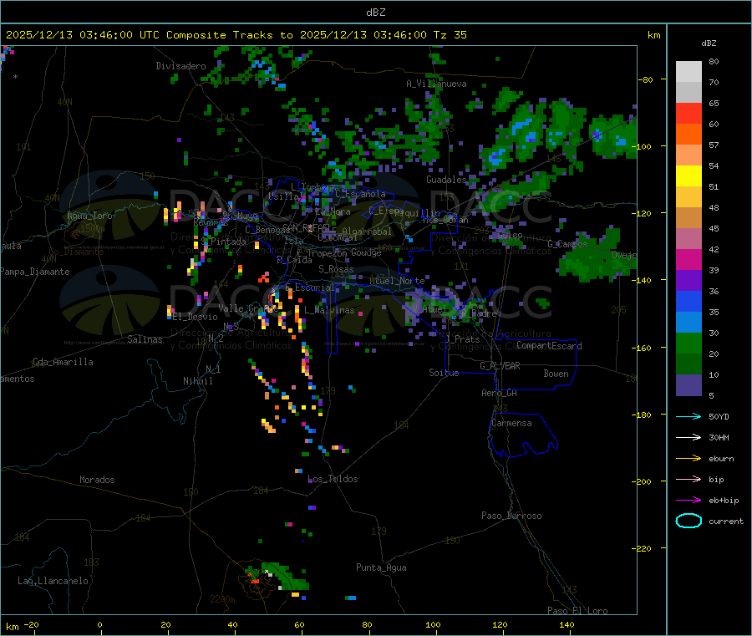Click the Pampa_Diamante map label
The image size is (752, 636).
tap(34, 272)
